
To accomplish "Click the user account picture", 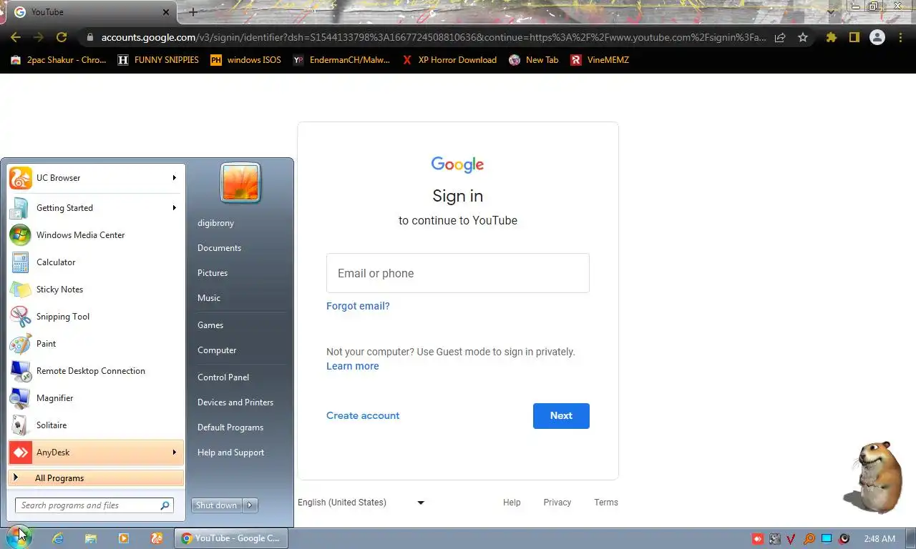I will coord(240,182).
